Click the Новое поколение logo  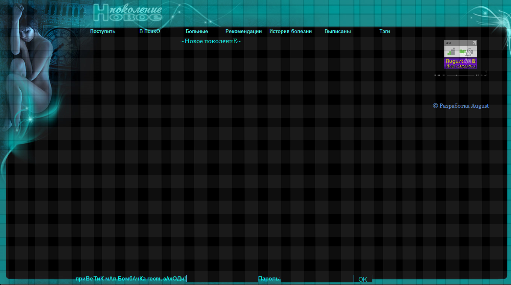[x=128, y=13]
